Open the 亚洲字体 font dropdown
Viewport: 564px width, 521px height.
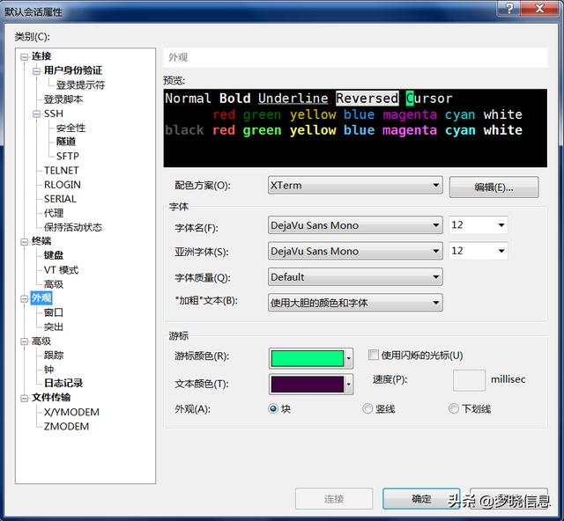[x=355, y=251]
